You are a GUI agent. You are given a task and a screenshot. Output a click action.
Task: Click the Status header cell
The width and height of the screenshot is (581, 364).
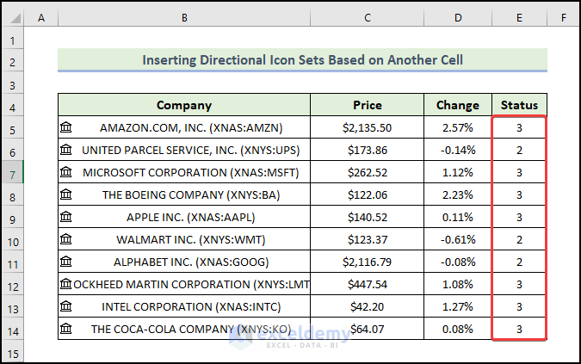coord(519,105)
